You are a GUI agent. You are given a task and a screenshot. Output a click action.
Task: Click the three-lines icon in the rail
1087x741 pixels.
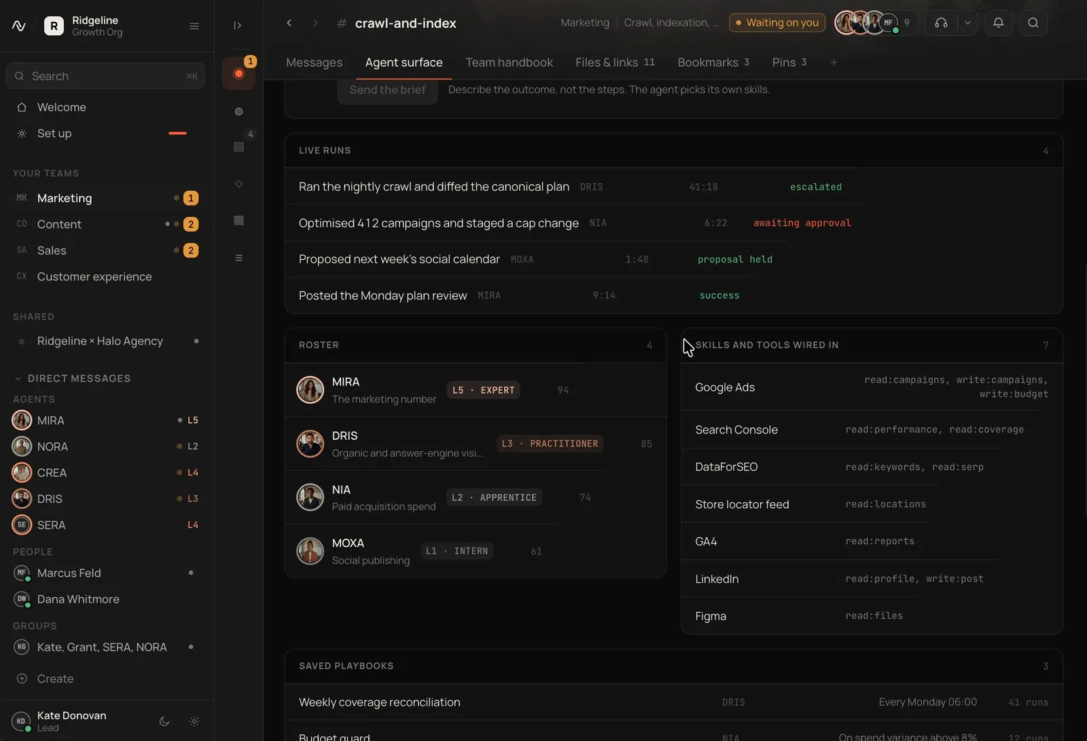coord(238,258)
